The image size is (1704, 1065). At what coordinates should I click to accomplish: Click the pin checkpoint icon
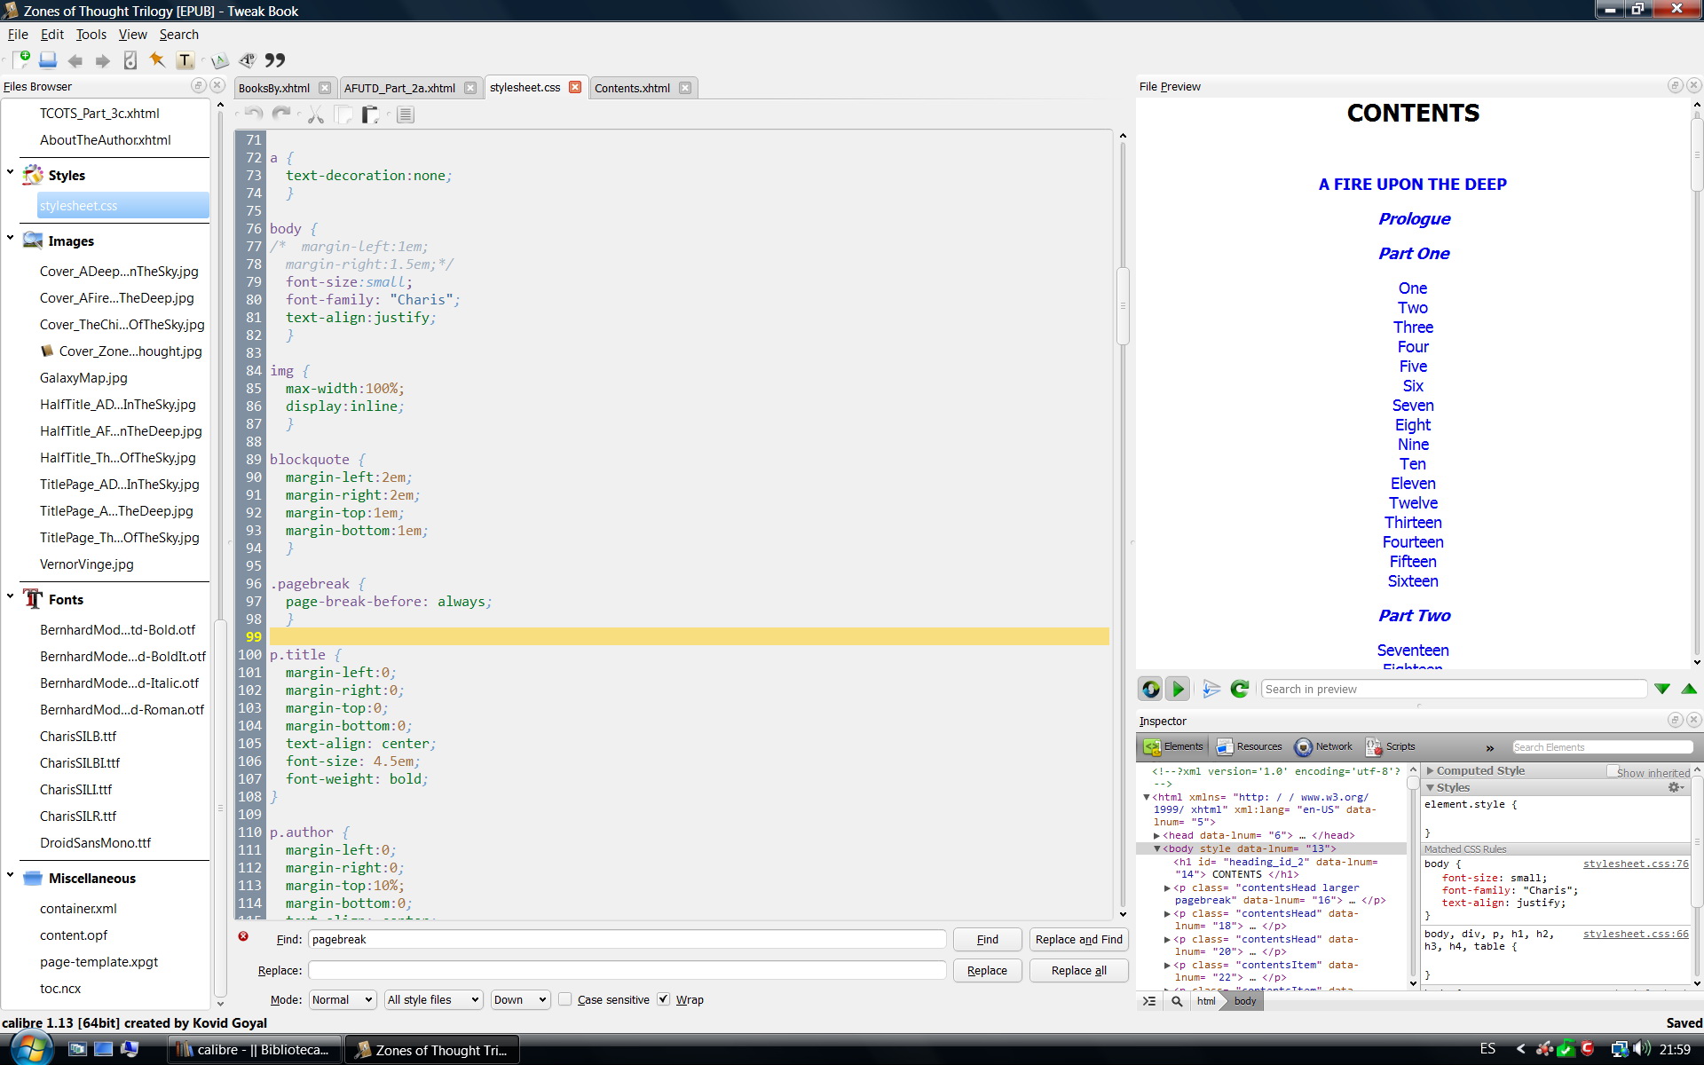[x=157, y=60]
